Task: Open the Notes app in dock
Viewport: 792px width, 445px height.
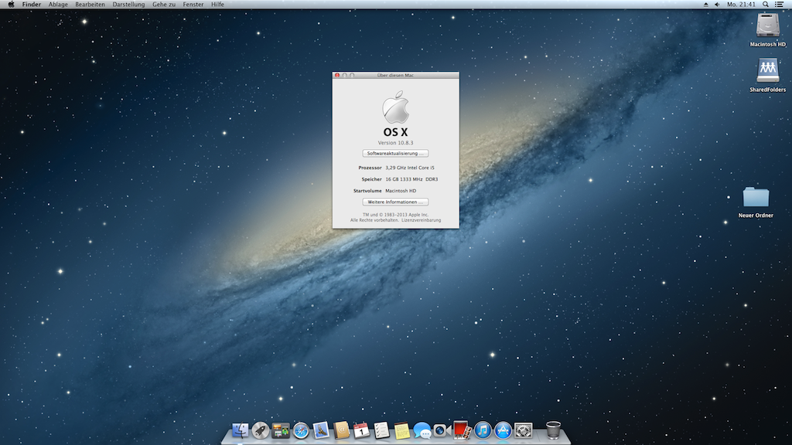Action: (x=401, y=430)
